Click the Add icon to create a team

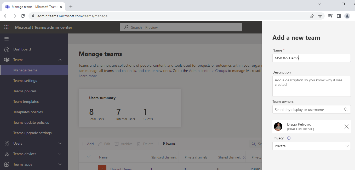point(83,144)
